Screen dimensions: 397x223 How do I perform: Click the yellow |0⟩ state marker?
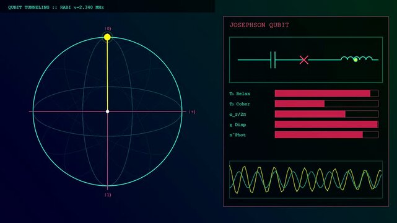coord(107,37)
